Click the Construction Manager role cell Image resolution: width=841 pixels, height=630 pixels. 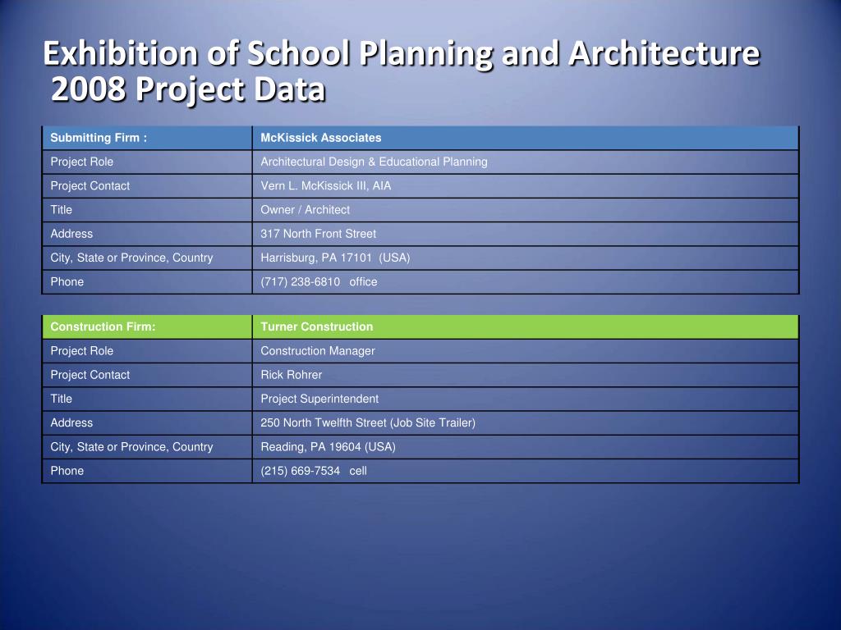coord(526,351)
